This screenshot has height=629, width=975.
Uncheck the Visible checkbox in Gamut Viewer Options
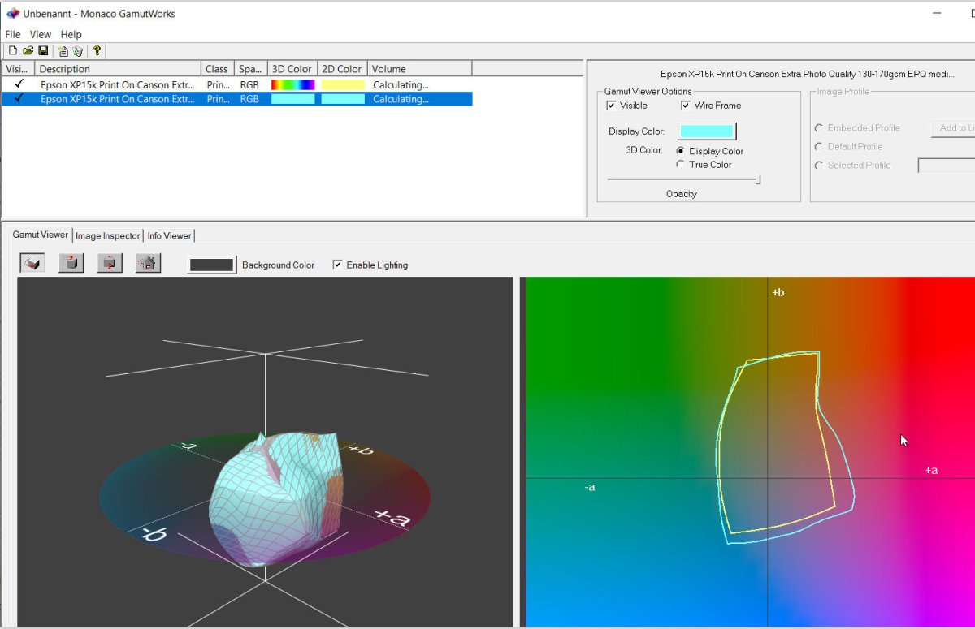[x=611, y=106]
